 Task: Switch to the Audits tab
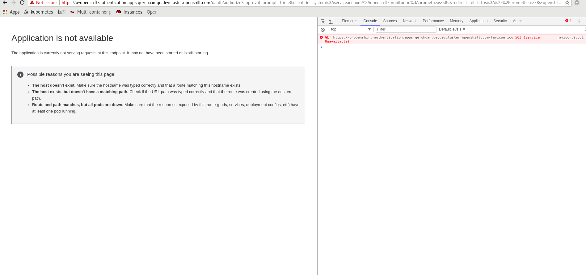518,21
